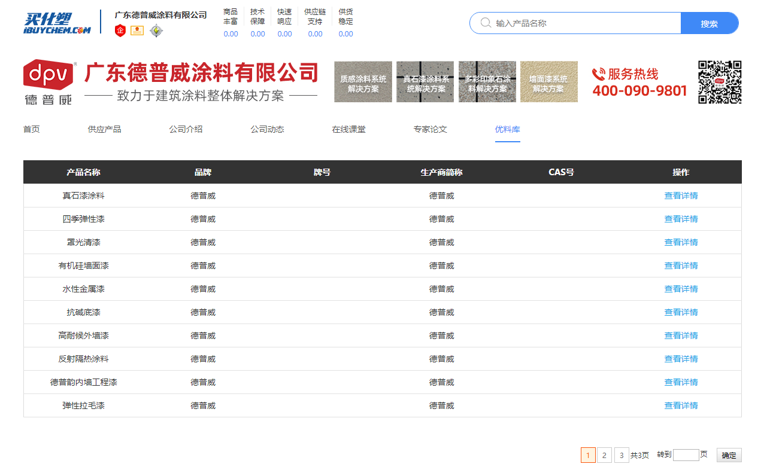Image resolution: width=770 pixels, height=473 pixels.
Task: Click hotline number 400-090-9801
Action: (639, 91)
